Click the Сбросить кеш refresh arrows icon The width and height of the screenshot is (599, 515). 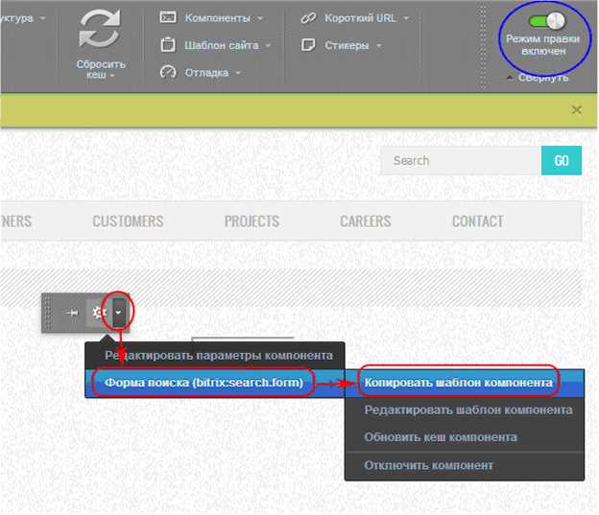[x=100, y=29]
